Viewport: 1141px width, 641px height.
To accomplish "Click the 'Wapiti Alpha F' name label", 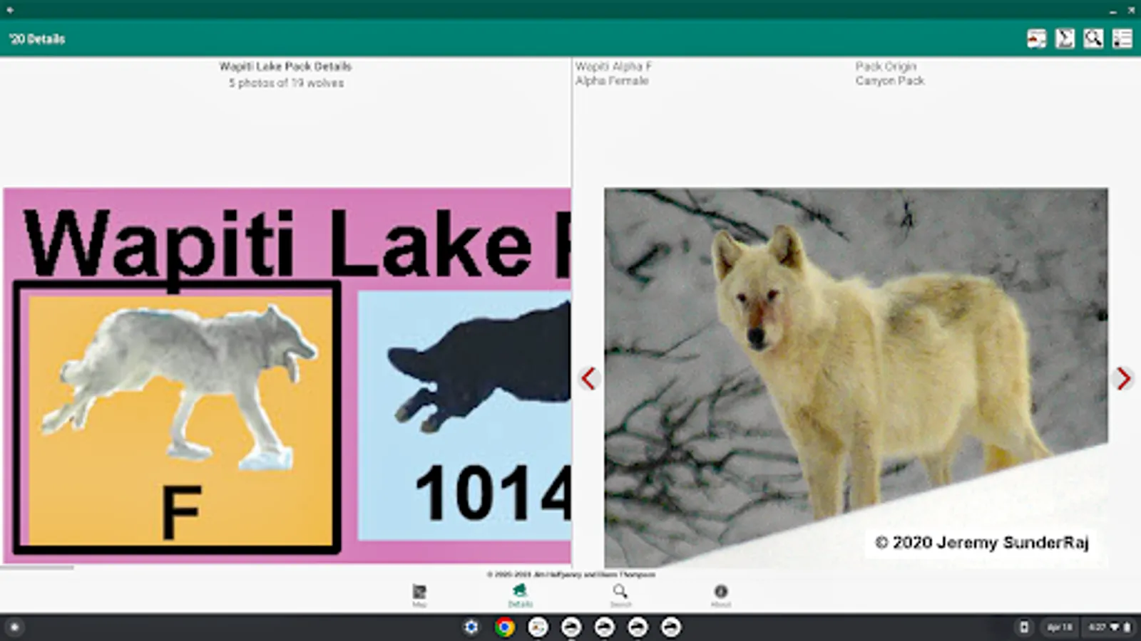I will pyautogui.click(x=613, y=66).
